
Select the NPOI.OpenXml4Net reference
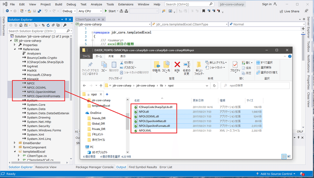click(41, 92)
